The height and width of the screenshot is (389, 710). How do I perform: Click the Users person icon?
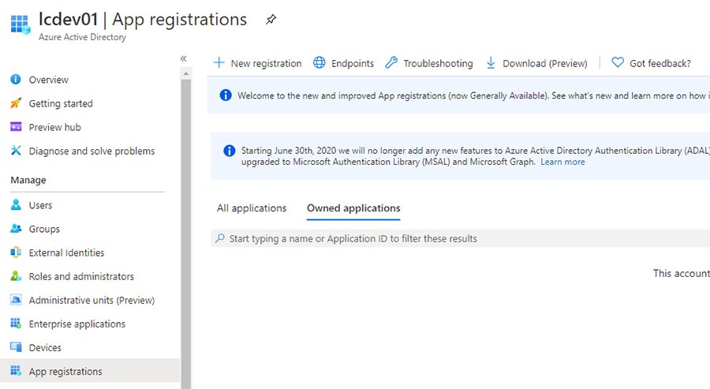[15, 205]
